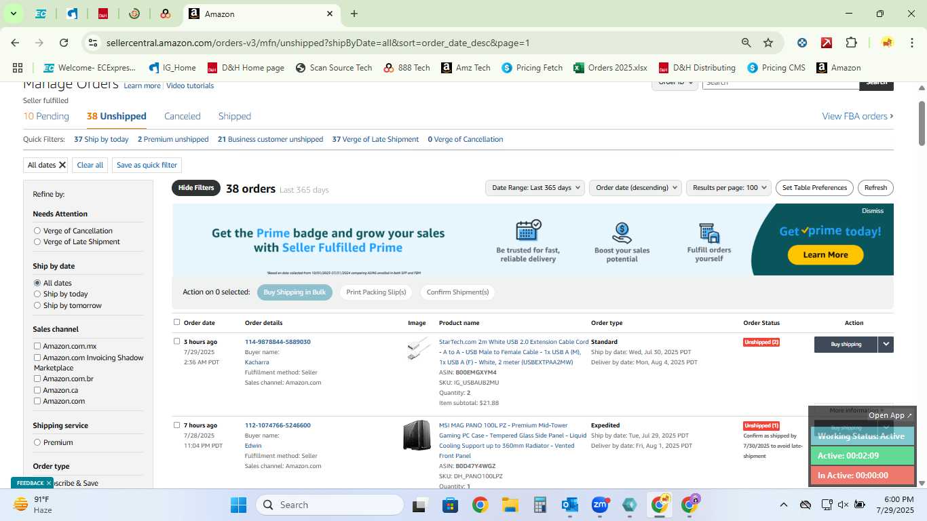Click the StarTech USB cable product thumbnail

418,349
